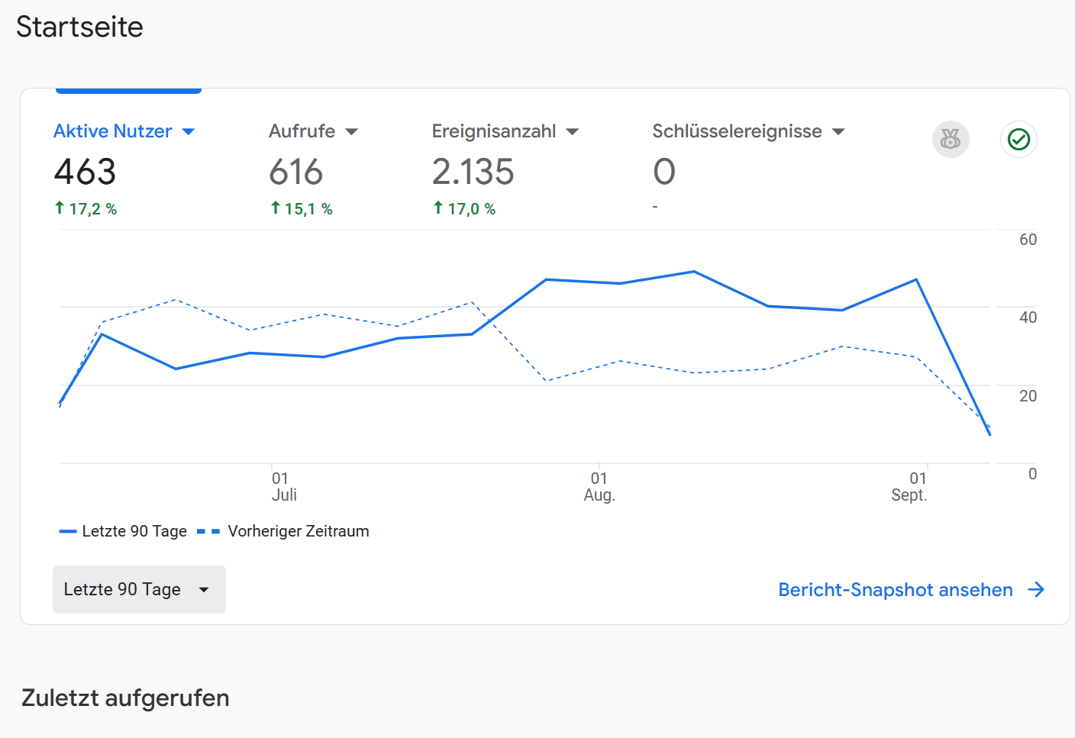The image size is (1075, 738).
Task: Click the Zuletzt aufgerufen section heading
Action: (125, 698)
